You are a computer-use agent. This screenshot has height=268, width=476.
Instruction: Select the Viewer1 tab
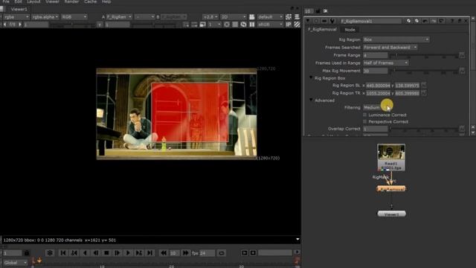tap(19, 9)
